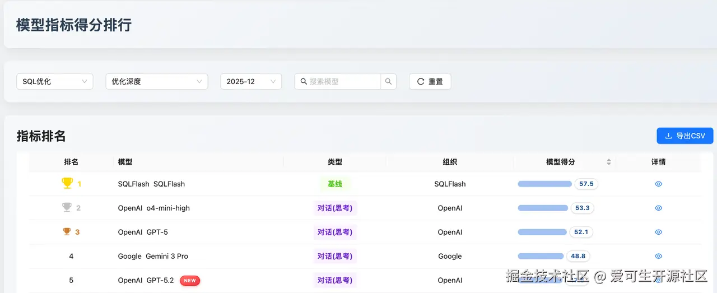Click the 重置 reset button
717x293 pixels.
(430, 81)
